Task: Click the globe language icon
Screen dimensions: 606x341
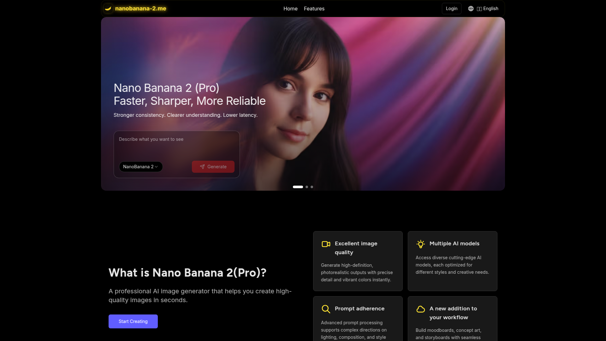Action: click(x=471, y=9)
